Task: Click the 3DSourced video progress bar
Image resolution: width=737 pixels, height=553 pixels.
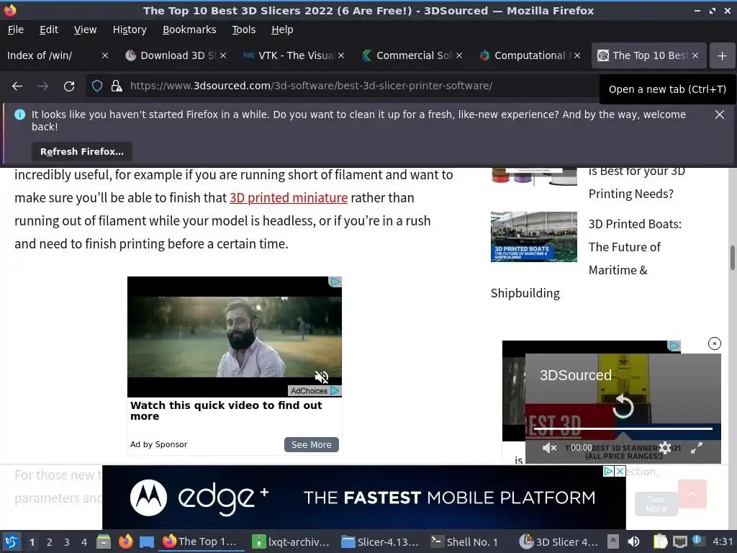Action: click(623, 429)
